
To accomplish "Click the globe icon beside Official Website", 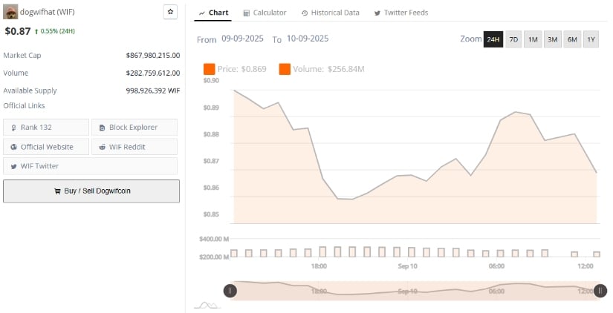I will click(13, 147).
